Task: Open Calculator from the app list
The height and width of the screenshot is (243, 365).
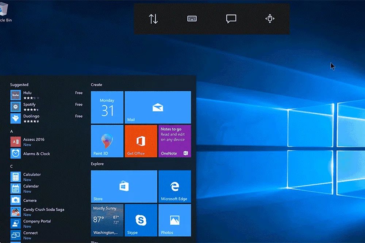Action: (32, 177)
